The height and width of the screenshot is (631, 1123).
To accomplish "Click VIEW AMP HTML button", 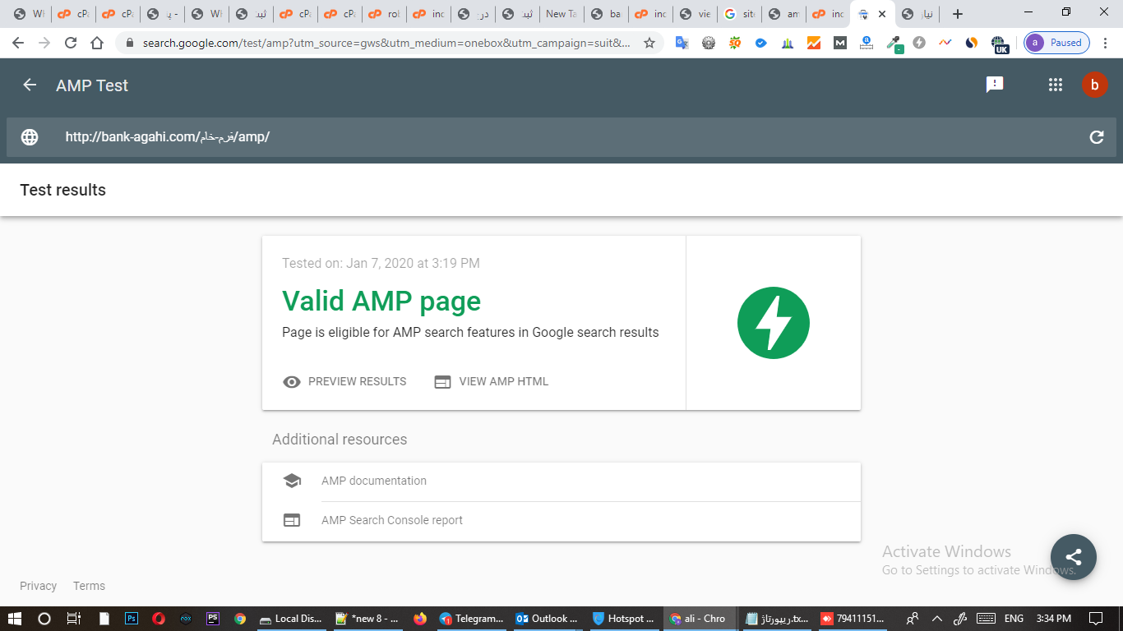I will 492,382.
